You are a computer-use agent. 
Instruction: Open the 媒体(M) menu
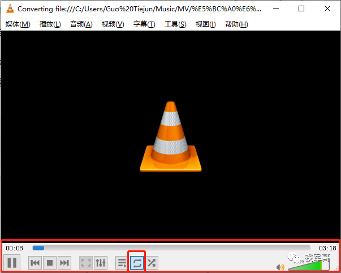[18, 24]
